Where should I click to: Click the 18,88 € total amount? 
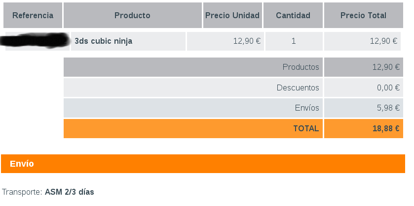[x=386, y=128]
